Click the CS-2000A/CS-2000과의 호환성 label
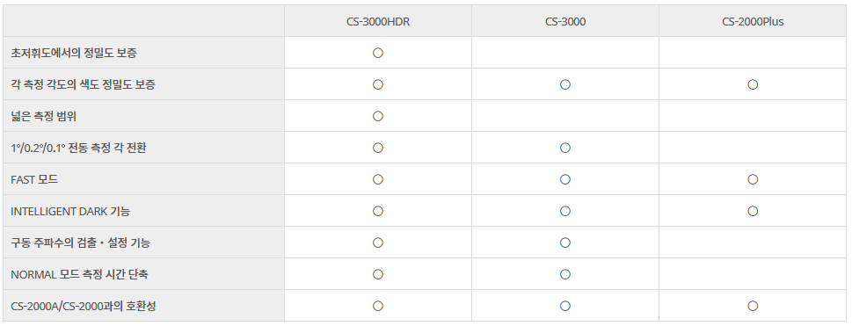This screenshot has width=852, height=326. 84,306
